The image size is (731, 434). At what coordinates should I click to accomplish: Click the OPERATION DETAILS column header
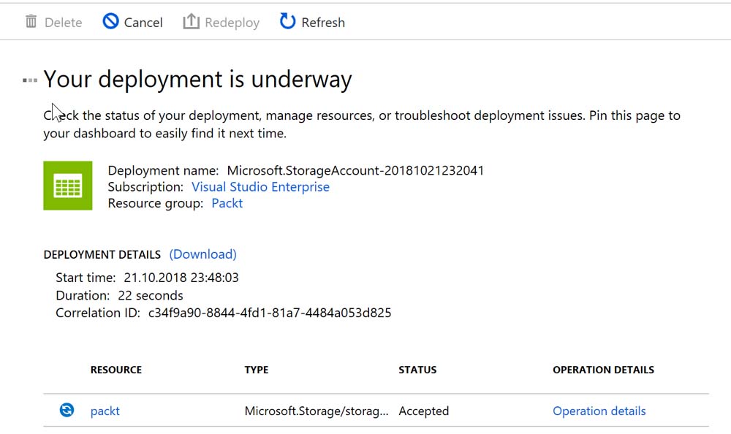point(603,370)
